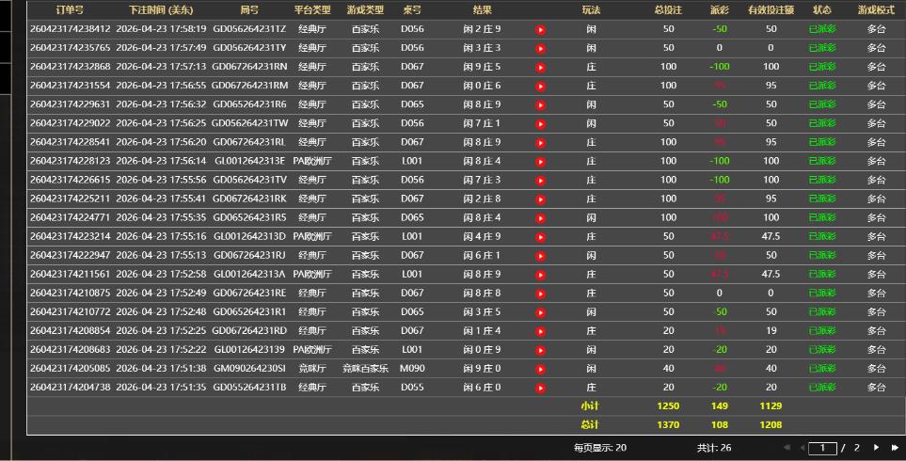Screen dimensions: 906x461
Task: Play video replay for order 260423174205085
Action: pyautogui.click(x=540, y=369)
